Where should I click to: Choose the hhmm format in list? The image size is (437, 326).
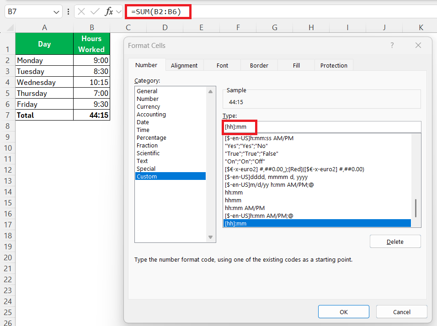pos(317,200)
